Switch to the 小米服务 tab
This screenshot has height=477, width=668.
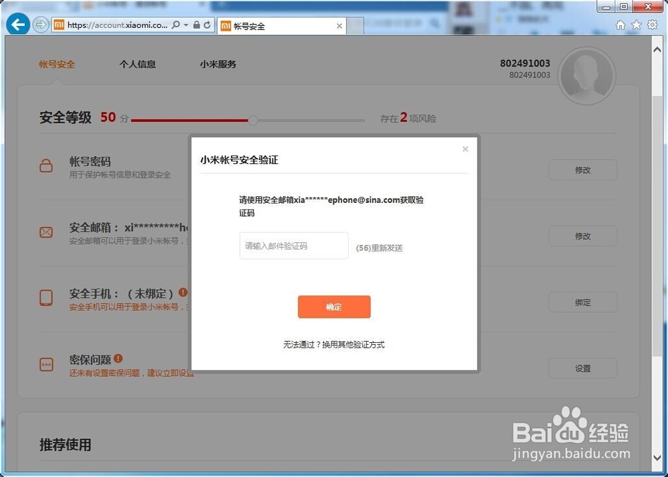(217, 64)
